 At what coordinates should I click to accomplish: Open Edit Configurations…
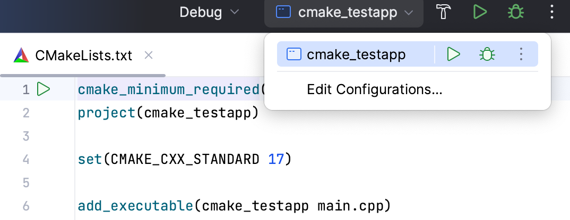pyautogui.click(x=374, y=89)
